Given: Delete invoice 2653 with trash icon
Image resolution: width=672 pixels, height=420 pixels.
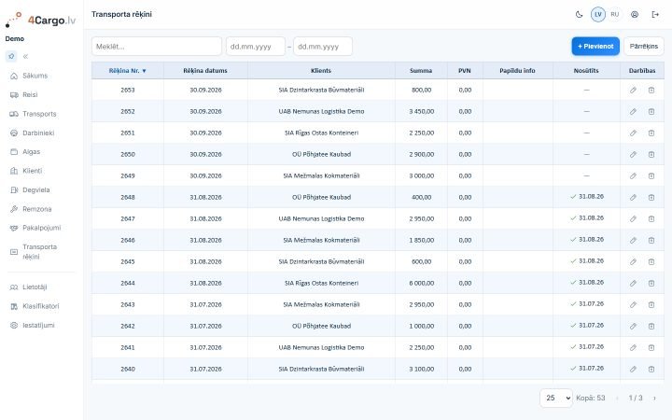Looking at the screenshot, I should (x=651, y=90).
